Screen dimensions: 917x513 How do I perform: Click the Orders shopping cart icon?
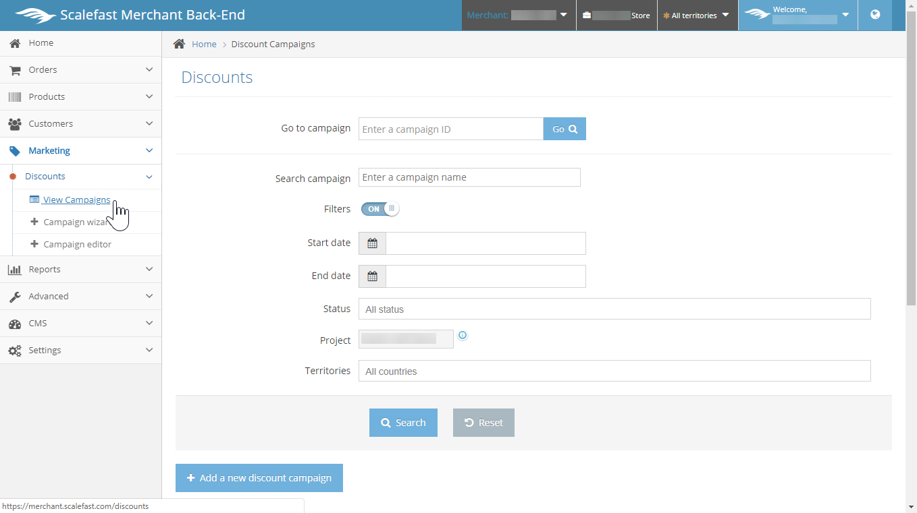click(x=14, y=70)
